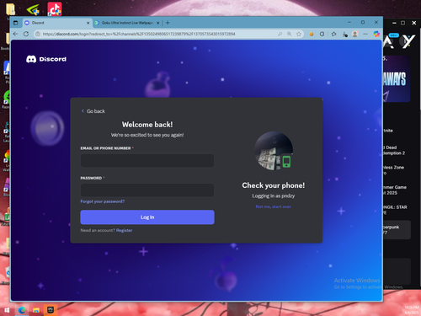The image size is (421, 316).
Task: Add this page to favorites star
Action: coord(299,34)
